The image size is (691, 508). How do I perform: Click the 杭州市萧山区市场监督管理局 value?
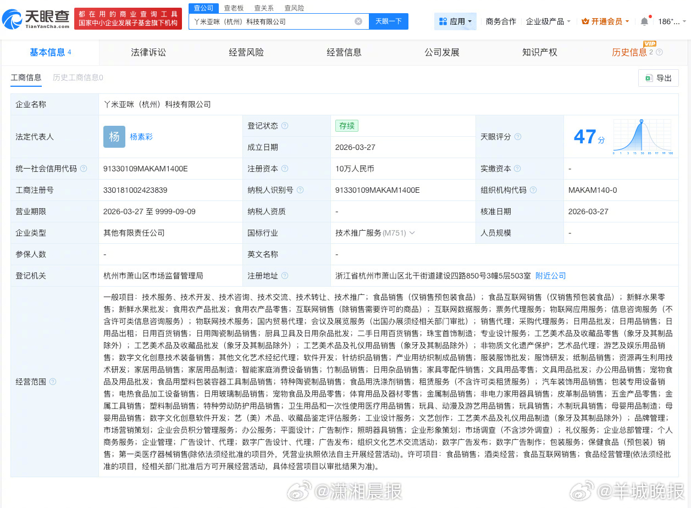coord(153,276)
